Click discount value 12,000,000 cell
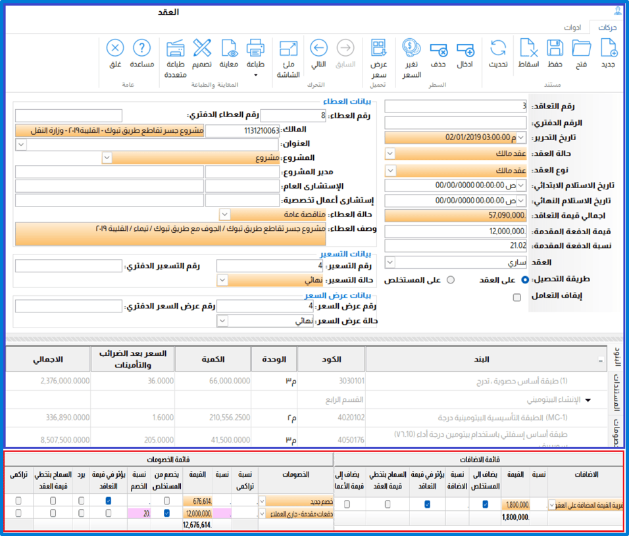The height and width of the screenshot is (536, 629). coord(198,514)
